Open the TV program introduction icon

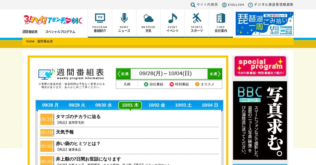(x=100, y=18)
